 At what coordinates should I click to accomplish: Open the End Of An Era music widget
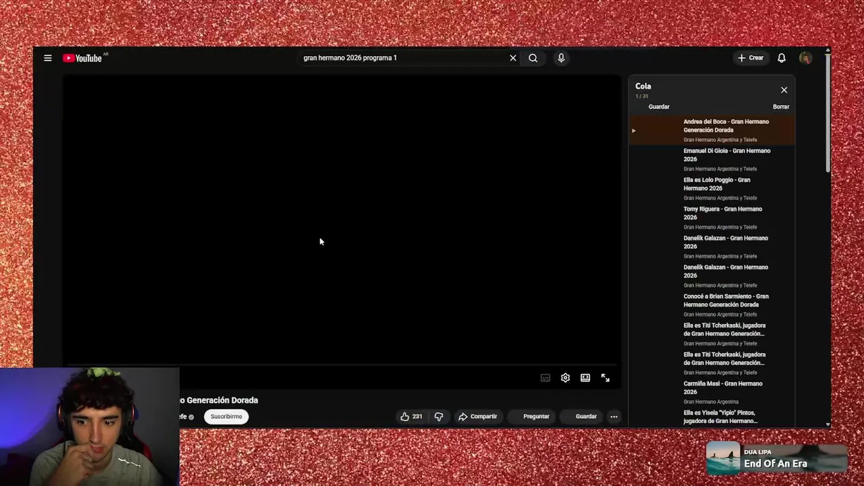(776, 458)
